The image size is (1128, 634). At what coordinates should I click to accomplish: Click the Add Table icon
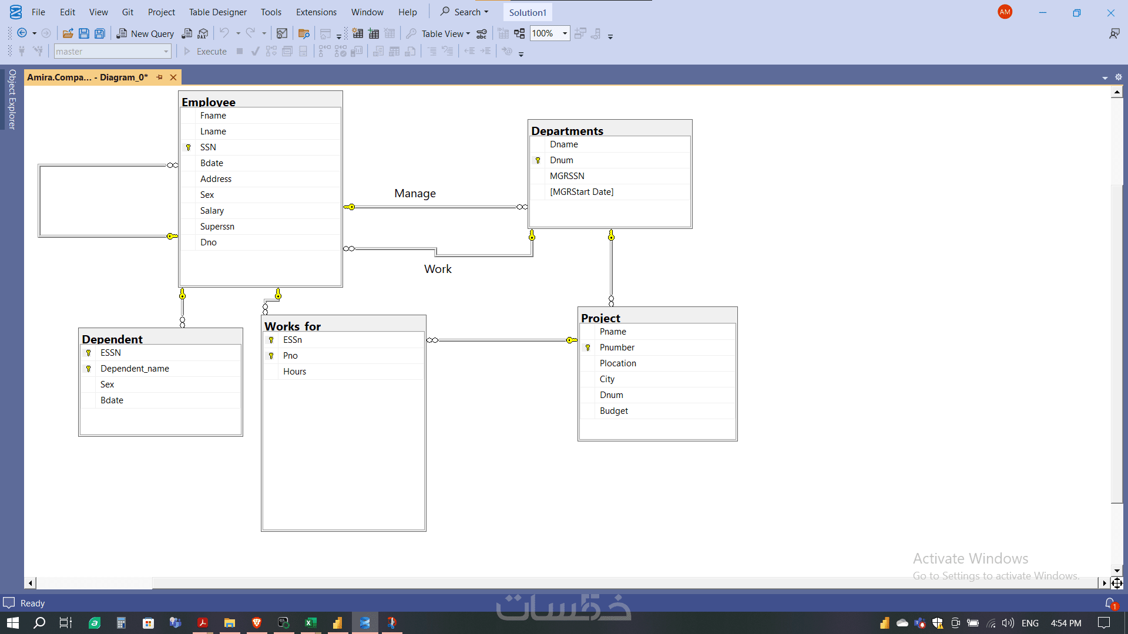point(374,33)
